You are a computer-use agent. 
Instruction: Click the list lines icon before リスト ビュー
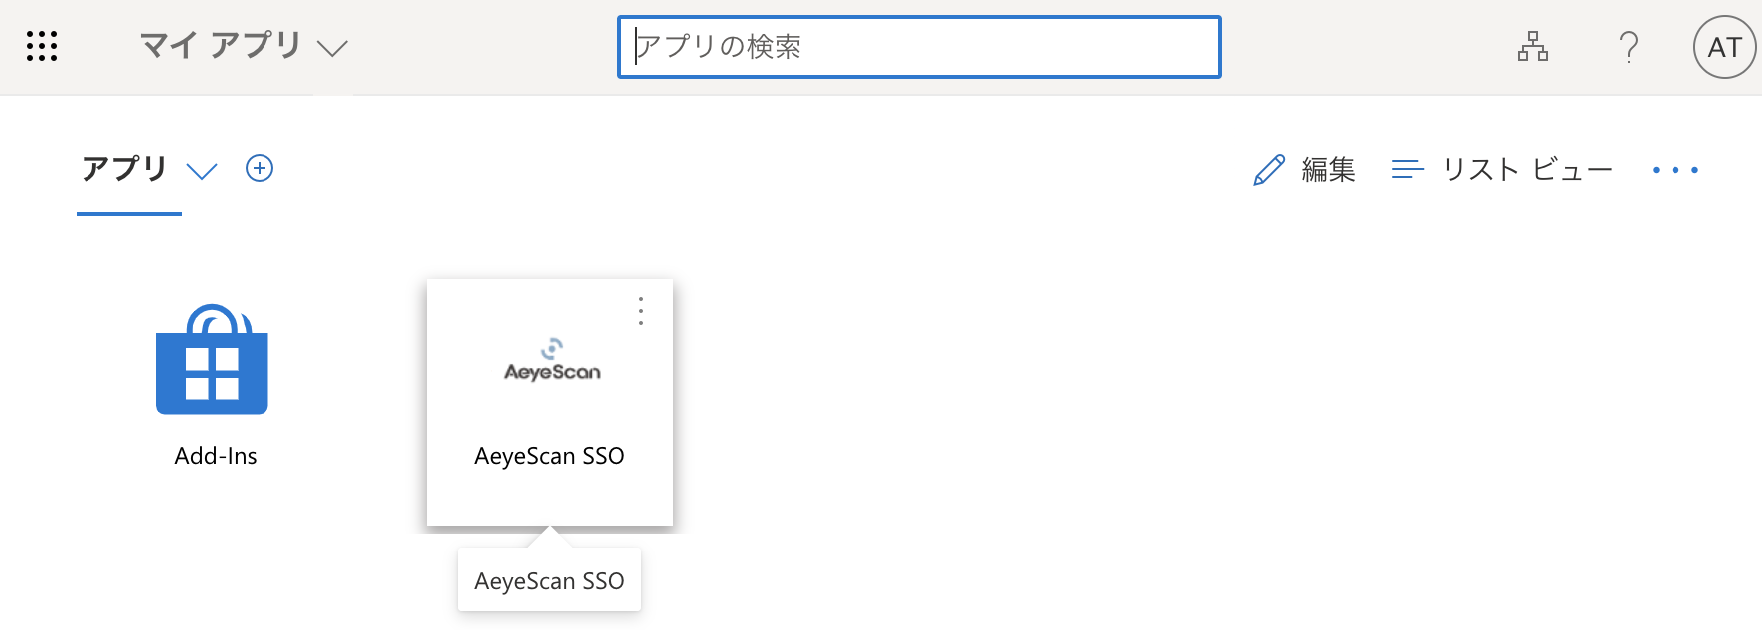[x=1407, y=170]
